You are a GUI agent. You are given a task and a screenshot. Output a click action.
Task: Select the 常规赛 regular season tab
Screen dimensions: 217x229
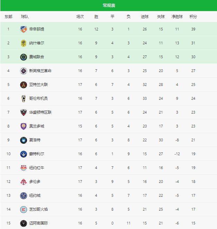point(109,6)
